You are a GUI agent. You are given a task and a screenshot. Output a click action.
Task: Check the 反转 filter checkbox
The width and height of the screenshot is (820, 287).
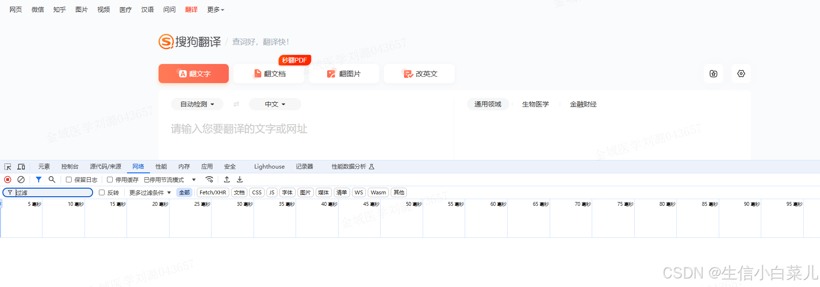pyautogui.click(x=102, y=192)
